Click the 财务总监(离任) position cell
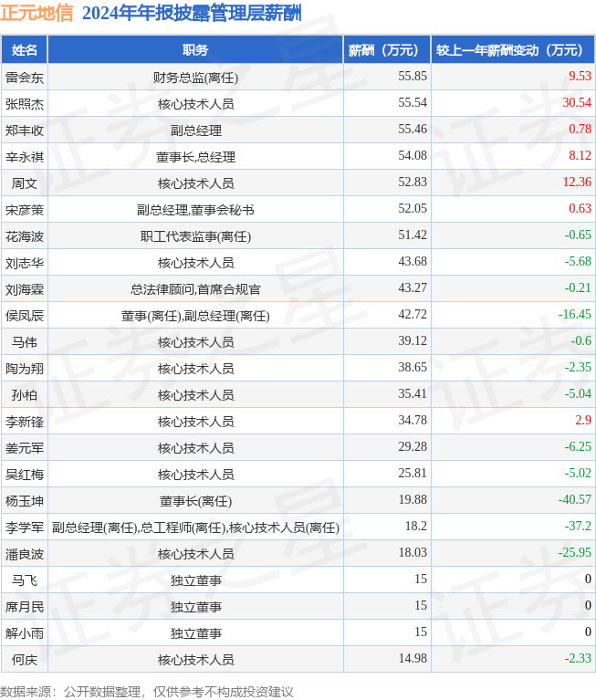This screenshot has height=700, width=596. click(195, 78)
